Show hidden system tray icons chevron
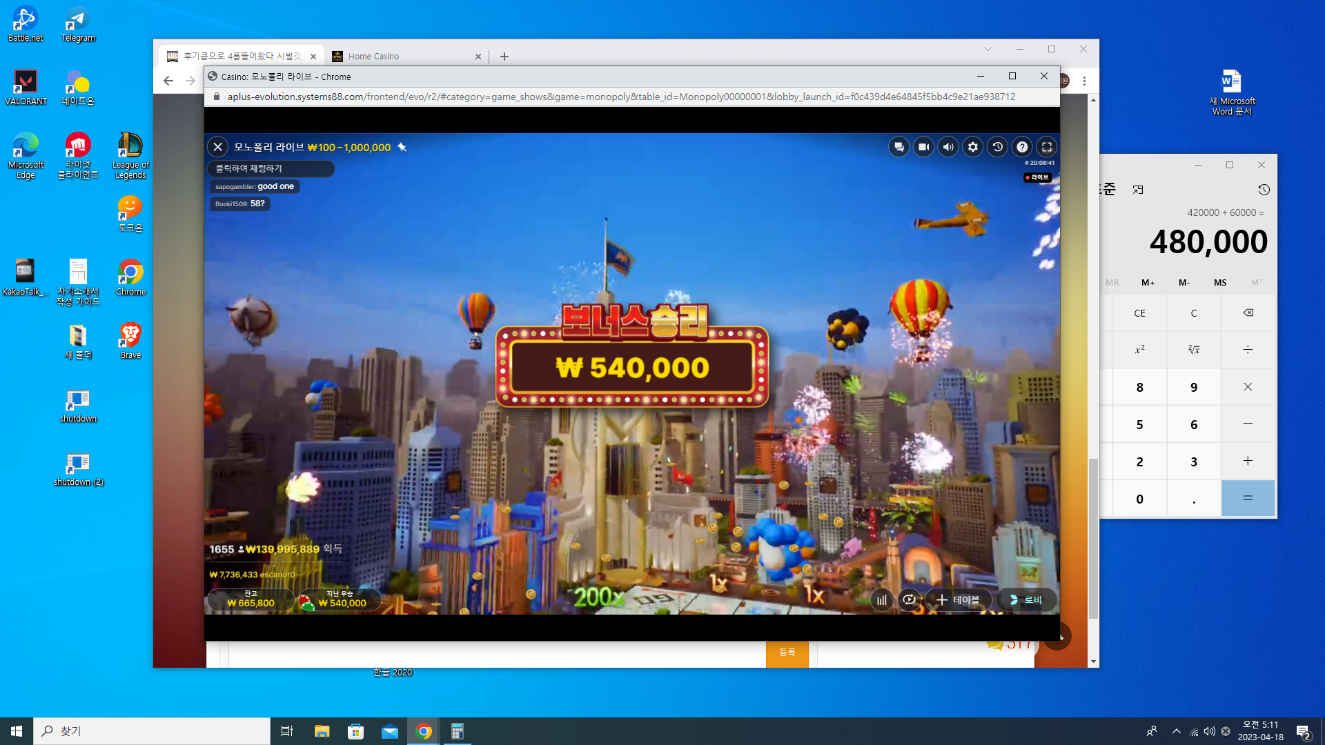Screen dimensions: 1325x745 1177,731
